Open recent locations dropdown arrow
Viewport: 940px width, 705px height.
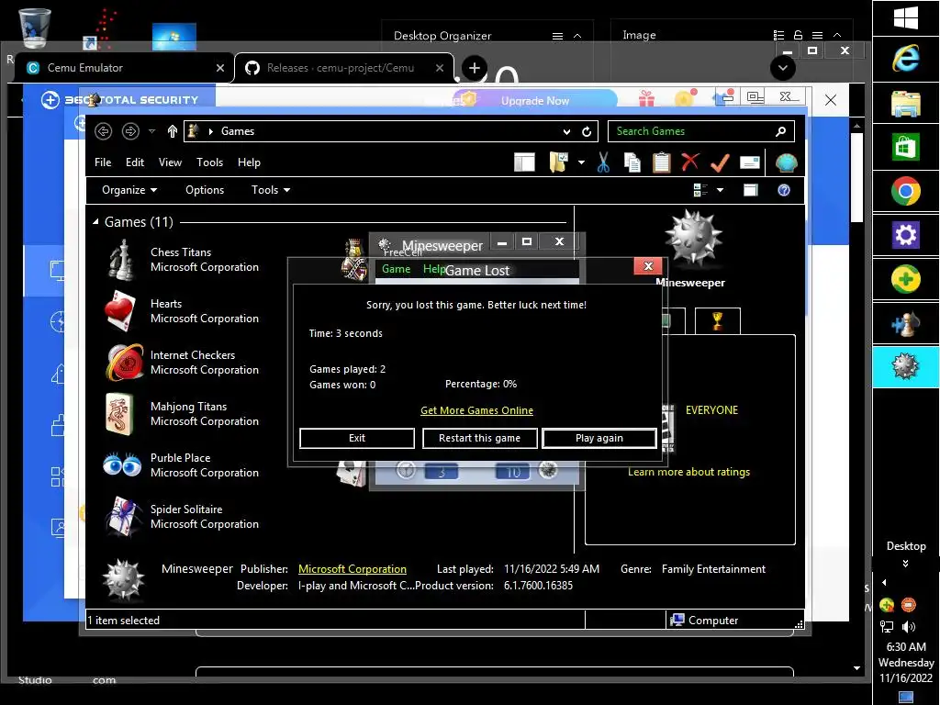pyautogui.click(x=152, y=131)
